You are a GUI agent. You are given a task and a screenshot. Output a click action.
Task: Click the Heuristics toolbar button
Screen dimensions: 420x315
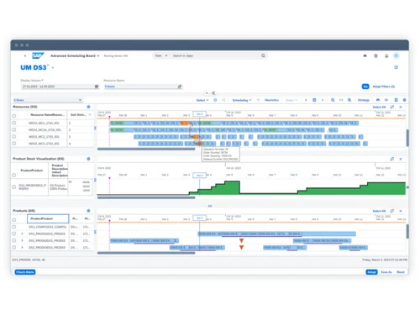pyautogui.click(x=271, y=100)
